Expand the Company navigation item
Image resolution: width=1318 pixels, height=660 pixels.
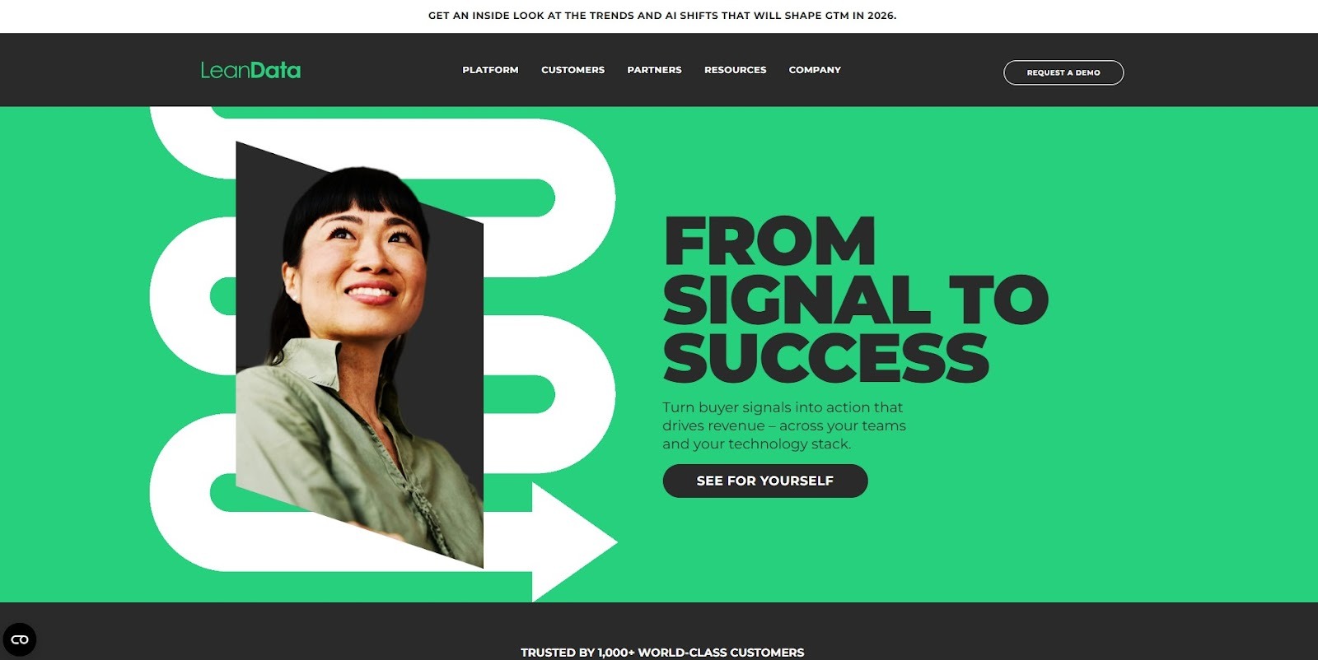[815, 70]
